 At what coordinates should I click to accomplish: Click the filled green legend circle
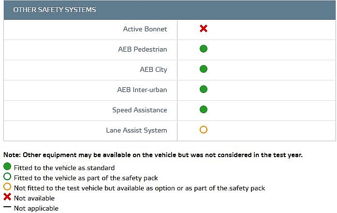[7, 167]
